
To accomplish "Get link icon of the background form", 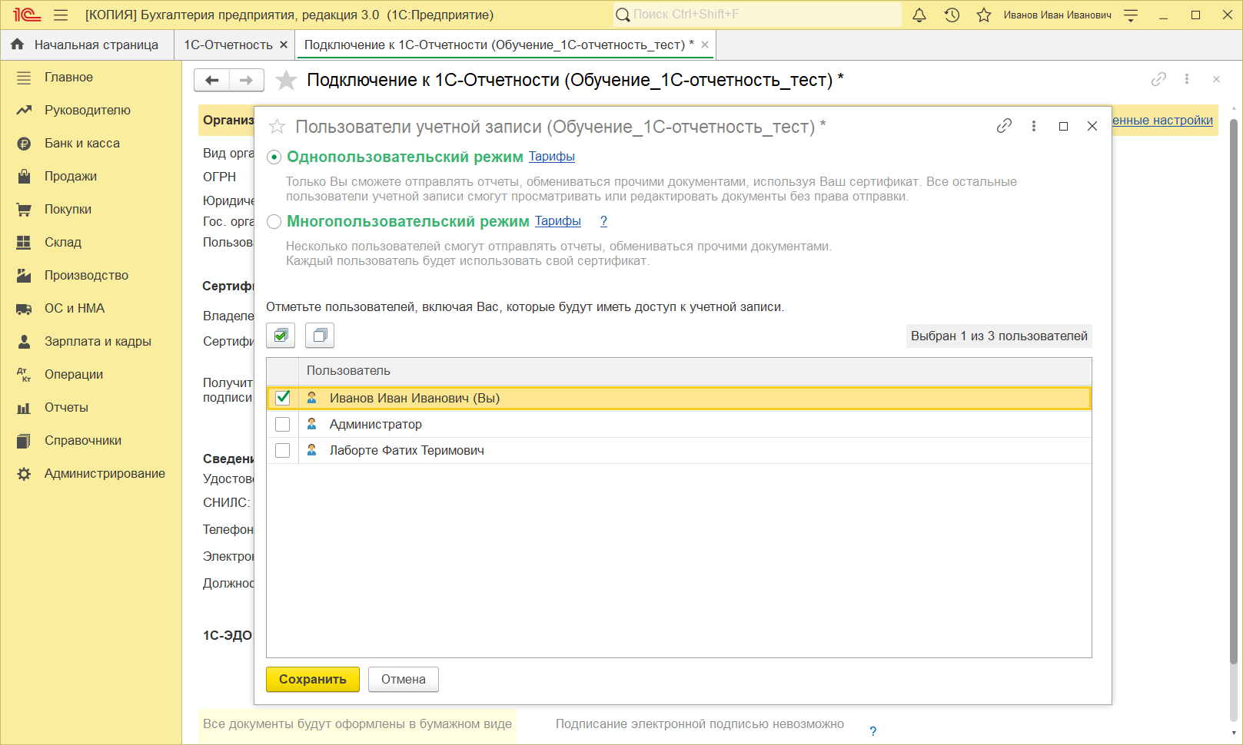I will 1158,79.
